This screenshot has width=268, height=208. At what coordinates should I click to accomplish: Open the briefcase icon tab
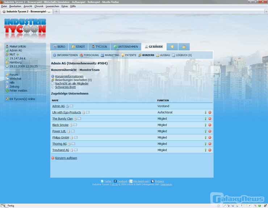pyautogui.click(x=184, y=47)
